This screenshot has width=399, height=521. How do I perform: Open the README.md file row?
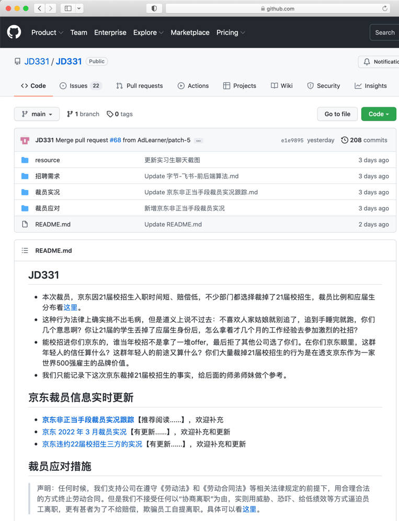pos(205,224)
